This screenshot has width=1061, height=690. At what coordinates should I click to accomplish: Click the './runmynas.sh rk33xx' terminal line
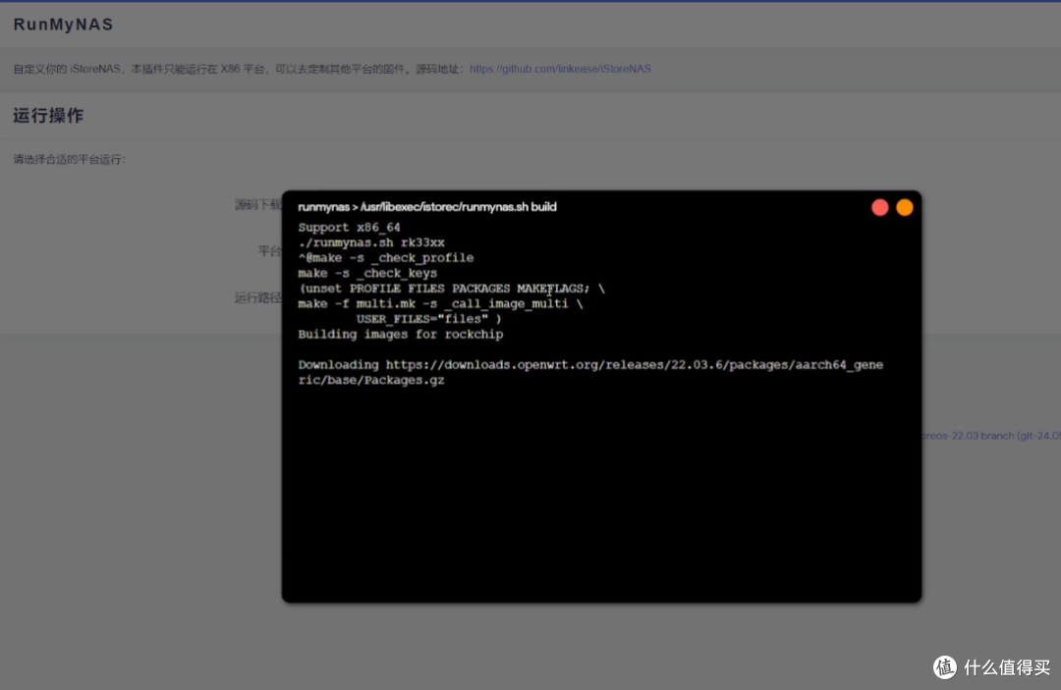click(x=371, y=242)
